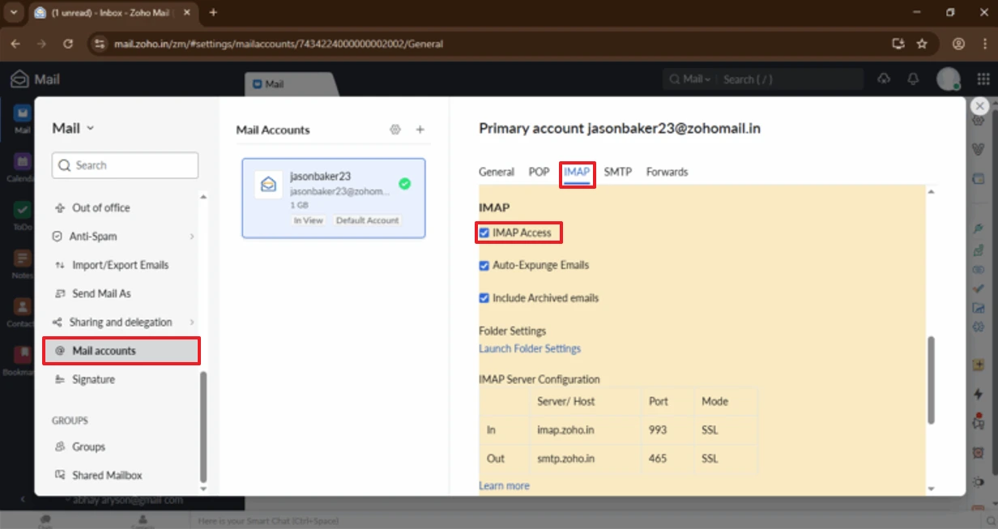Click in the settings search field
Screen dimensions: 998x529
125,165
